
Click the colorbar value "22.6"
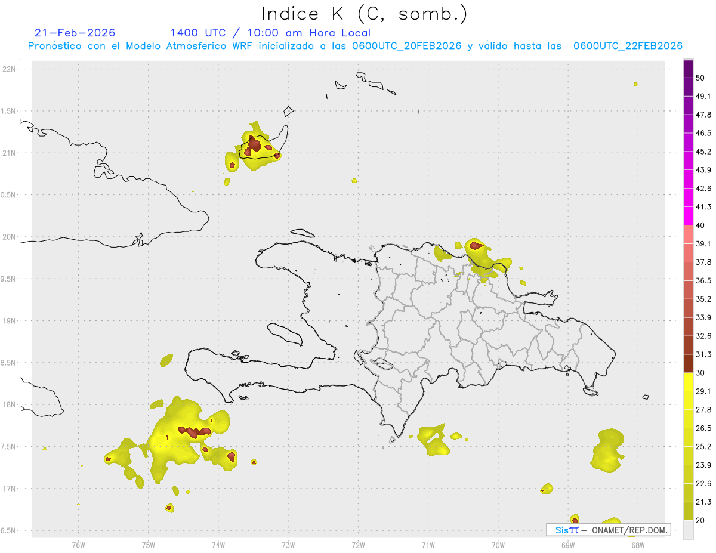703,483
